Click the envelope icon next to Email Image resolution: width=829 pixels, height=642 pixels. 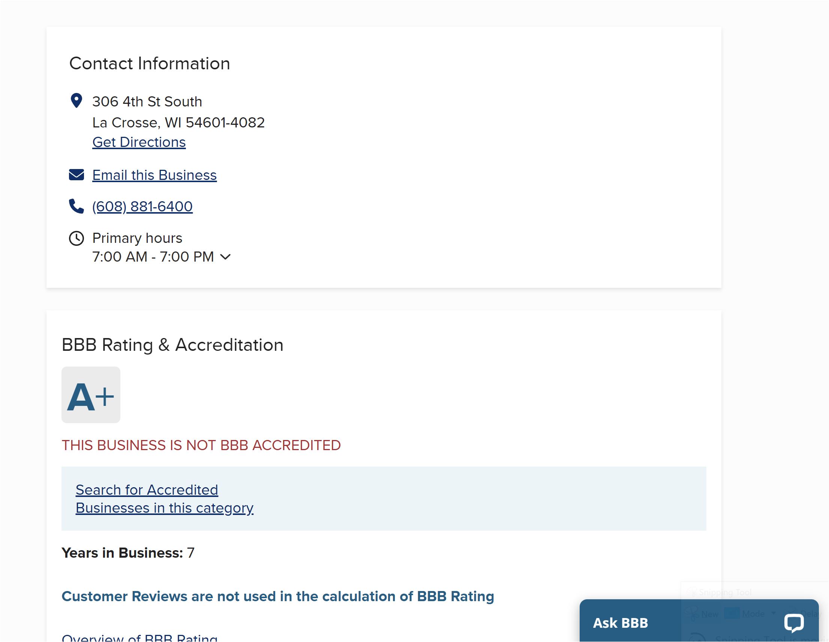(x=76, y=175)
